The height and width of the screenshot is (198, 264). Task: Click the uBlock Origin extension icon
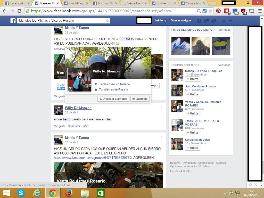click(x=243, y=11)
